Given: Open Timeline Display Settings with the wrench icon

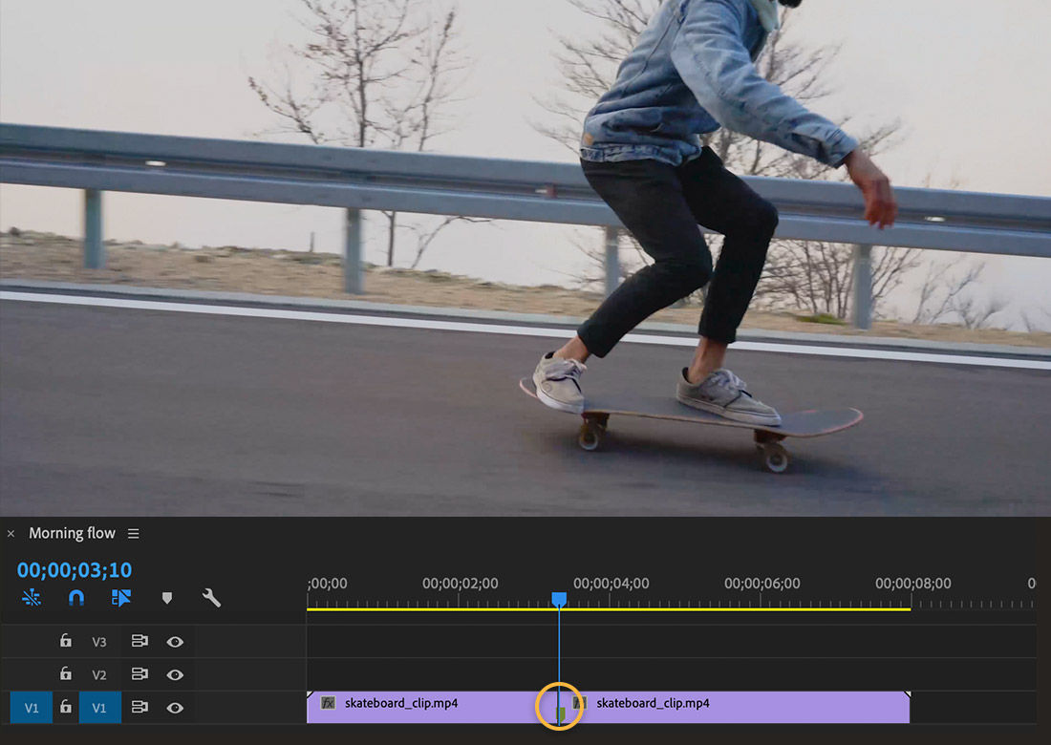Looking at the screenshot, I should [210, 598].
